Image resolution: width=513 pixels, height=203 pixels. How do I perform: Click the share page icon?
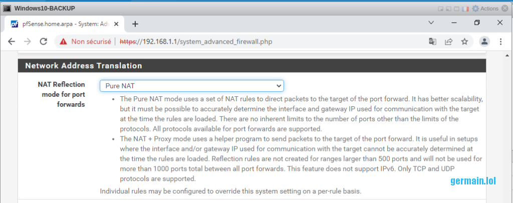(x=448, y=42)
